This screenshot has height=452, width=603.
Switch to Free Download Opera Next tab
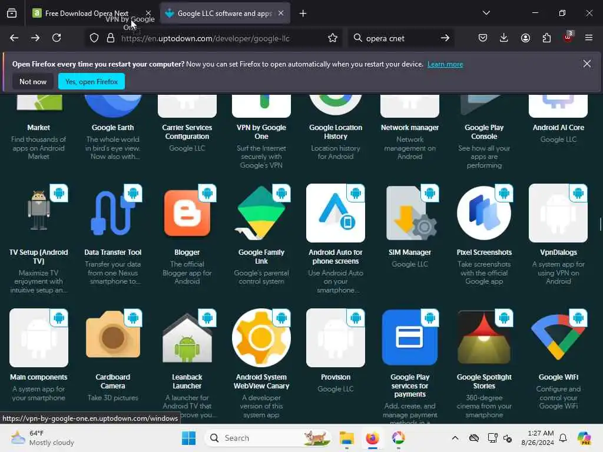(x=86, y=13)
